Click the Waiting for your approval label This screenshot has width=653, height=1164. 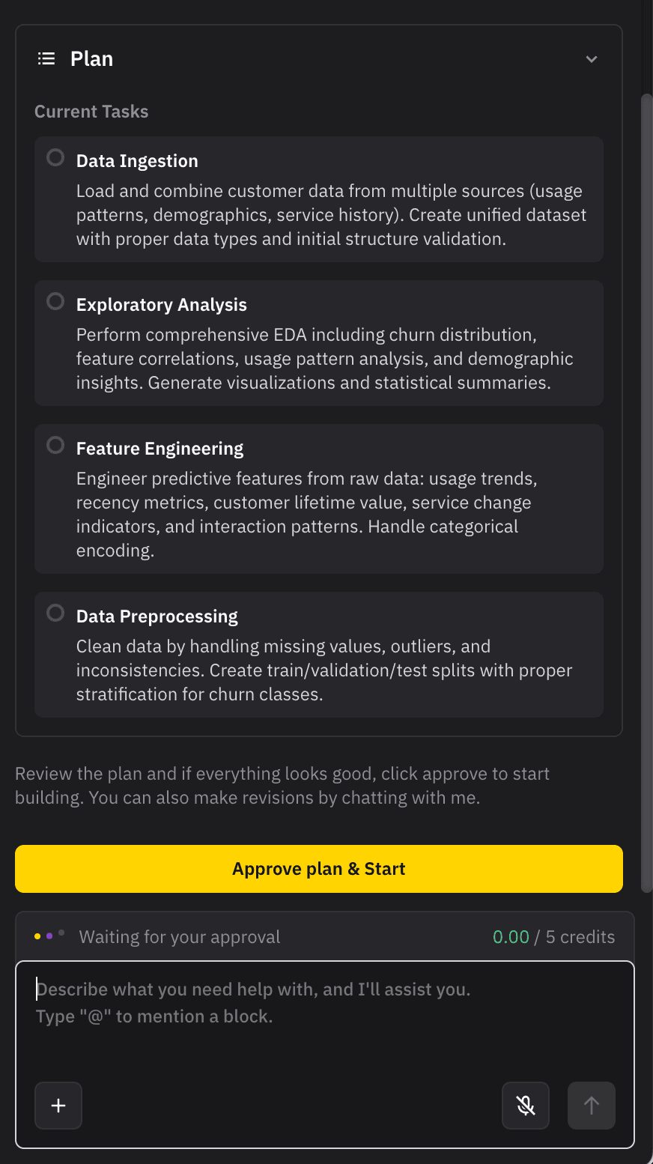click(x=179, y=936)
